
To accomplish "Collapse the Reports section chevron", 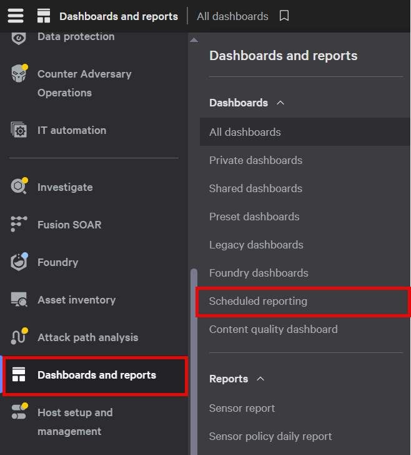I will [260, 379].
